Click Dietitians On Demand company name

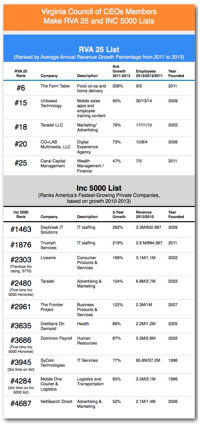[x=53, y=326]
